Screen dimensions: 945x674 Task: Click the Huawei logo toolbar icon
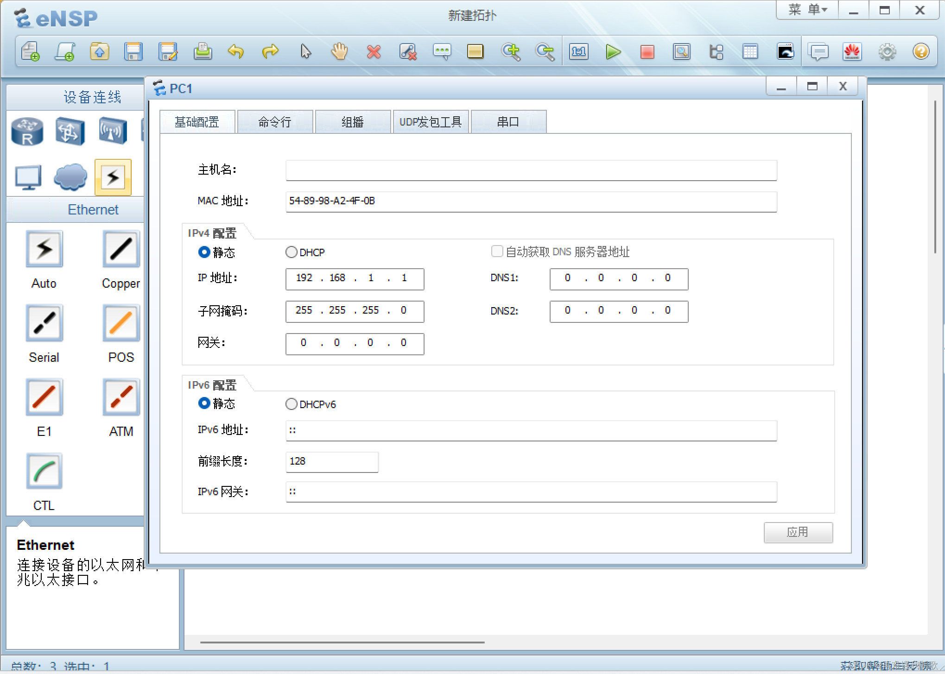pyautogui.click(x=852, y=52)
